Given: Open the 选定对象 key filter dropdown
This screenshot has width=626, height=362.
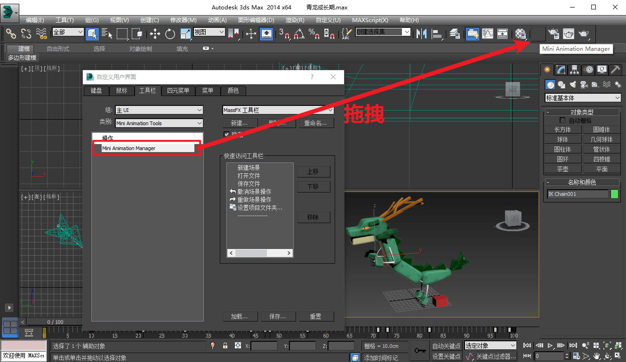Looking at the screenshot, I should click(x=490, y=346).
